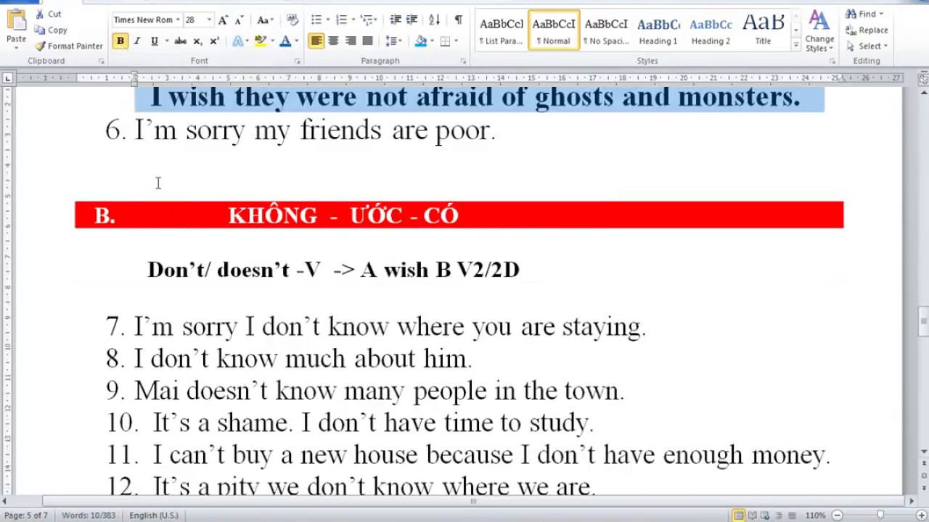Click the Words: 10/383 counter
Image resolution: width=929 pixels, height=522 pixels.
89,515
